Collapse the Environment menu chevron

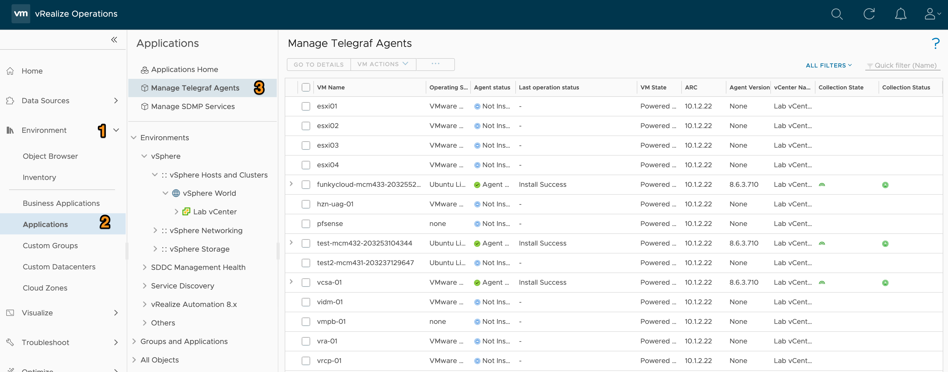click(x=116, y=130)
